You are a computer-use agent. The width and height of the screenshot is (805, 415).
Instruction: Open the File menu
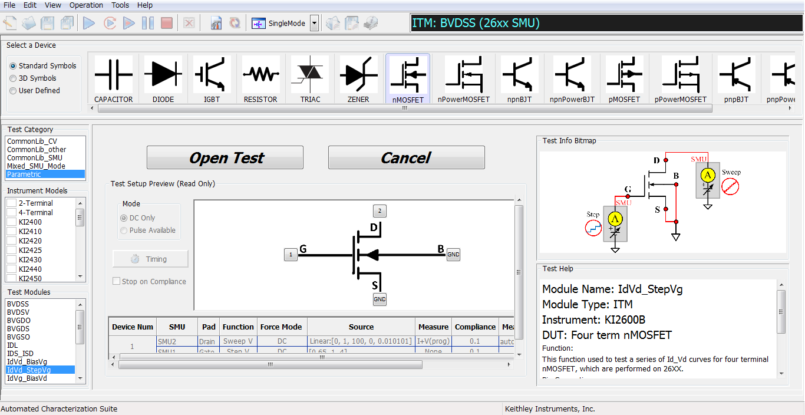tap(9, 5)
